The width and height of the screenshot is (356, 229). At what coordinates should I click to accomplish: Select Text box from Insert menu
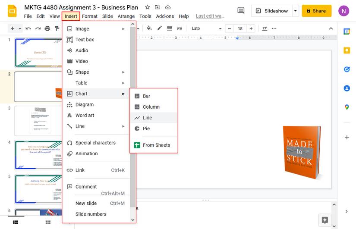click(x=96, y=40)
